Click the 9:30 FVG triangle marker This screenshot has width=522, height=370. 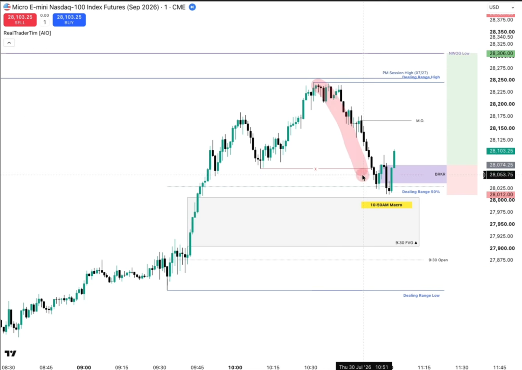click(x=416, y=243)
